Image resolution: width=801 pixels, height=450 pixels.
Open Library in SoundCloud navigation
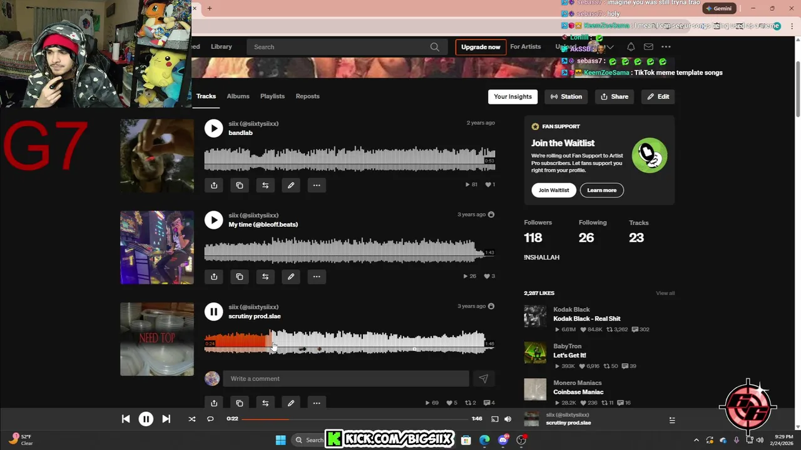222,47
